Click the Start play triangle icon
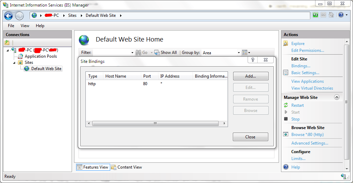Screen dimensions: 353x183 286,112
